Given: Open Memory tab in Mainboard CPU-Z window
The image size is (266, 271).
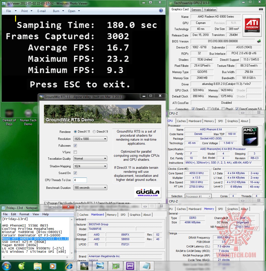Looking at the screenshot, I should point(112,215).
